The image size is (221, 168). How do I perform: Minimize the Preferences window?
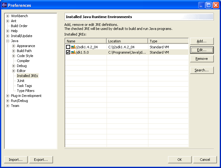pyautogui.click(x=201, y=5)
